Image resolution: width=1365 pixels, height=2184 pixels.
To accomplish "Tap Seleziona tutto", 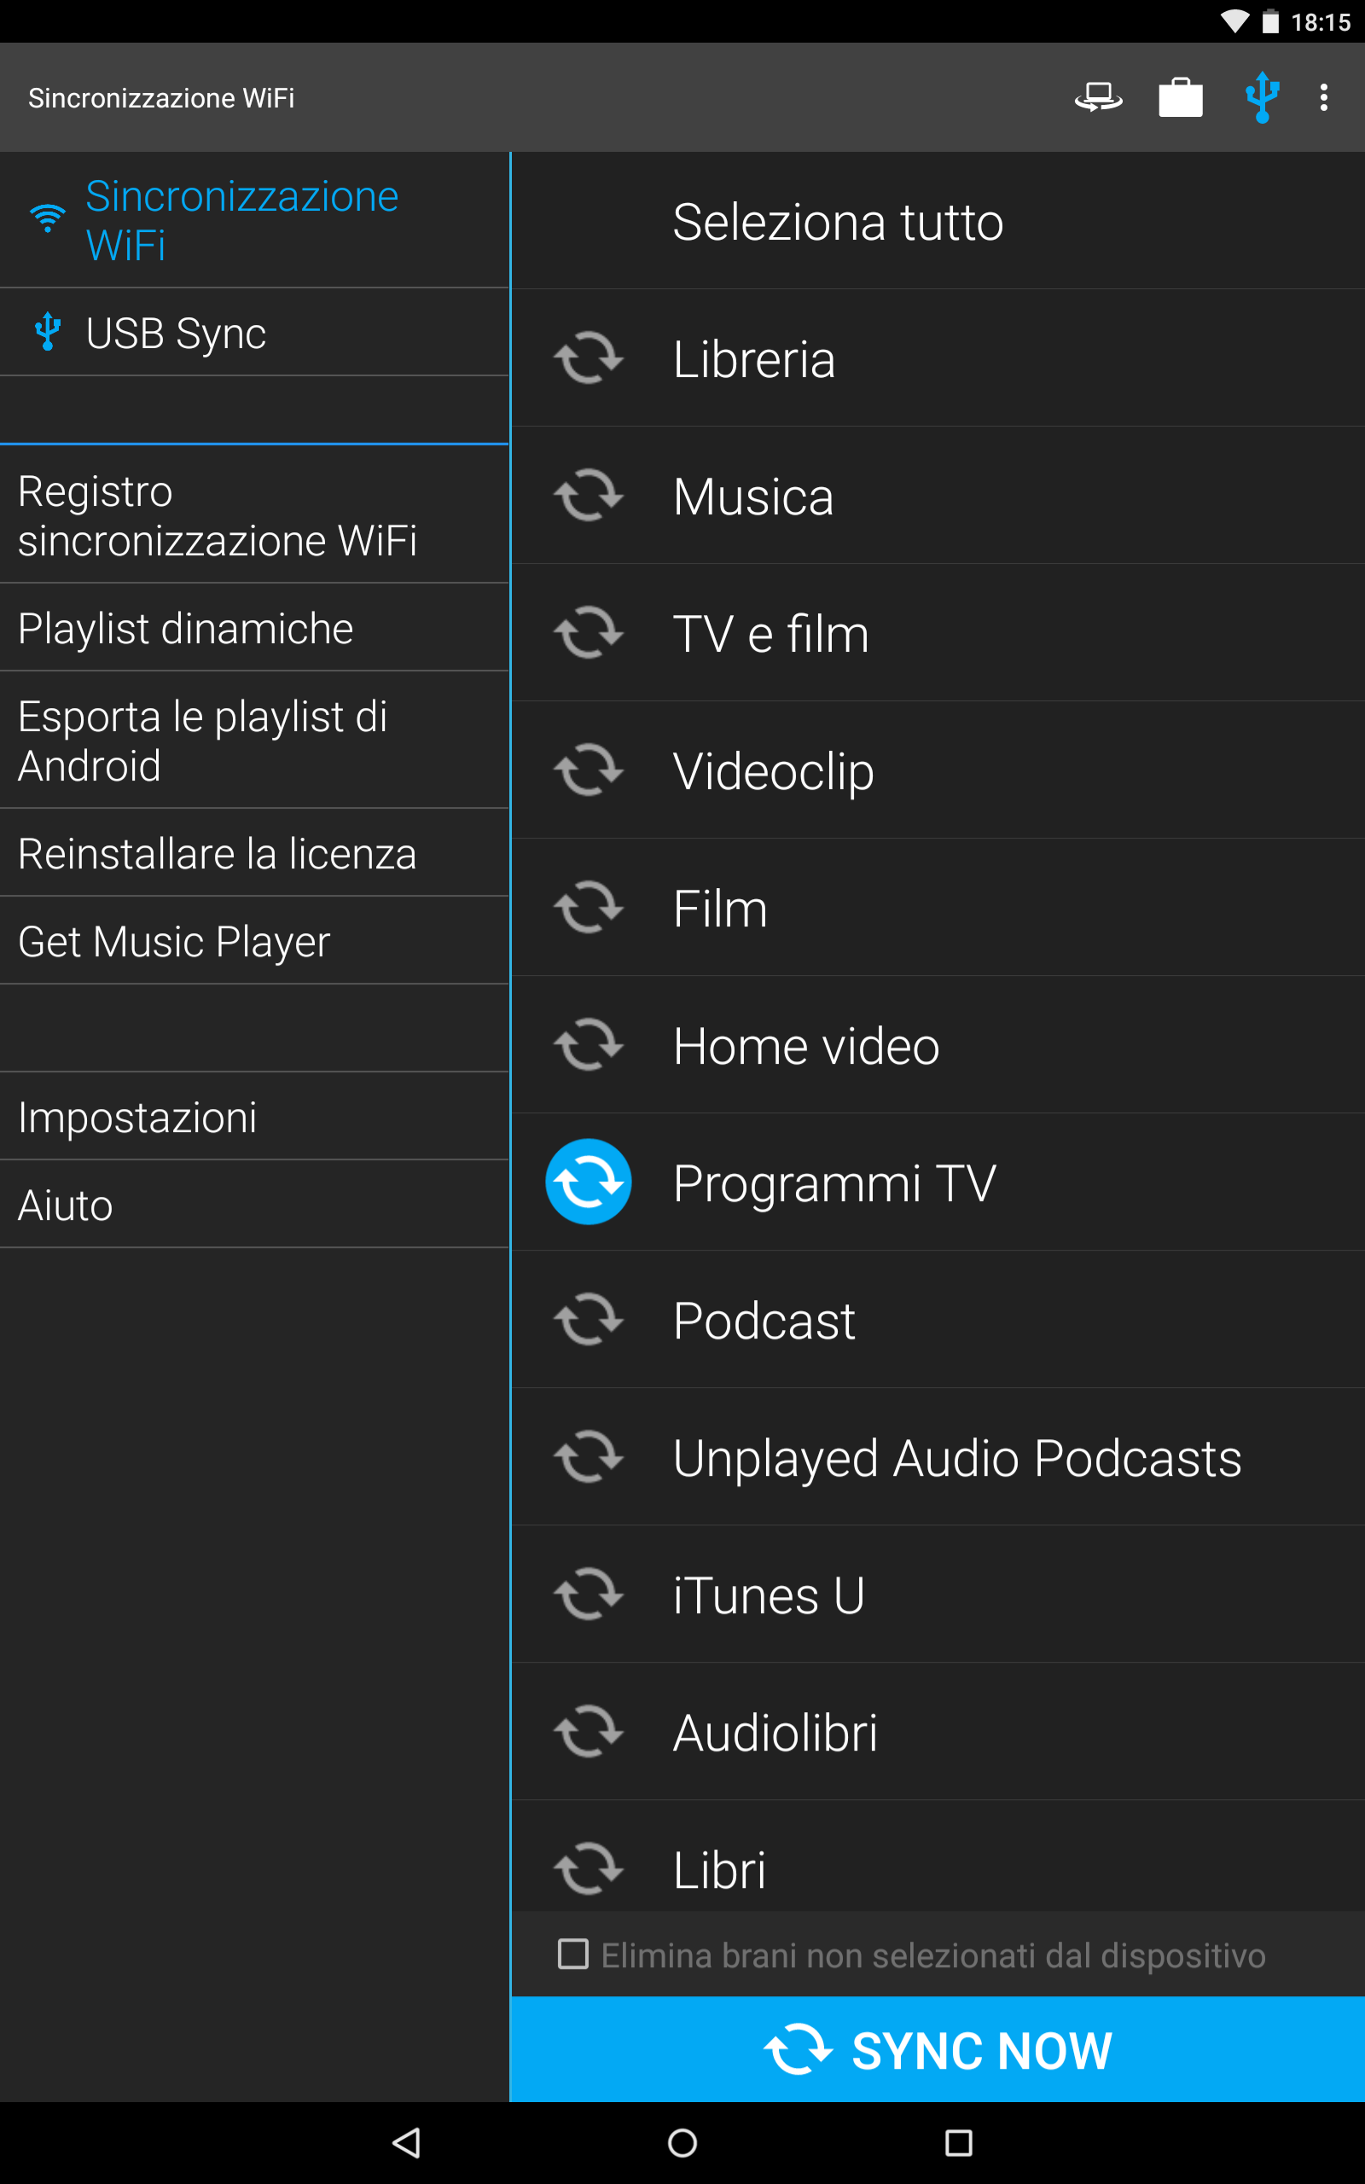I will 837,221.
